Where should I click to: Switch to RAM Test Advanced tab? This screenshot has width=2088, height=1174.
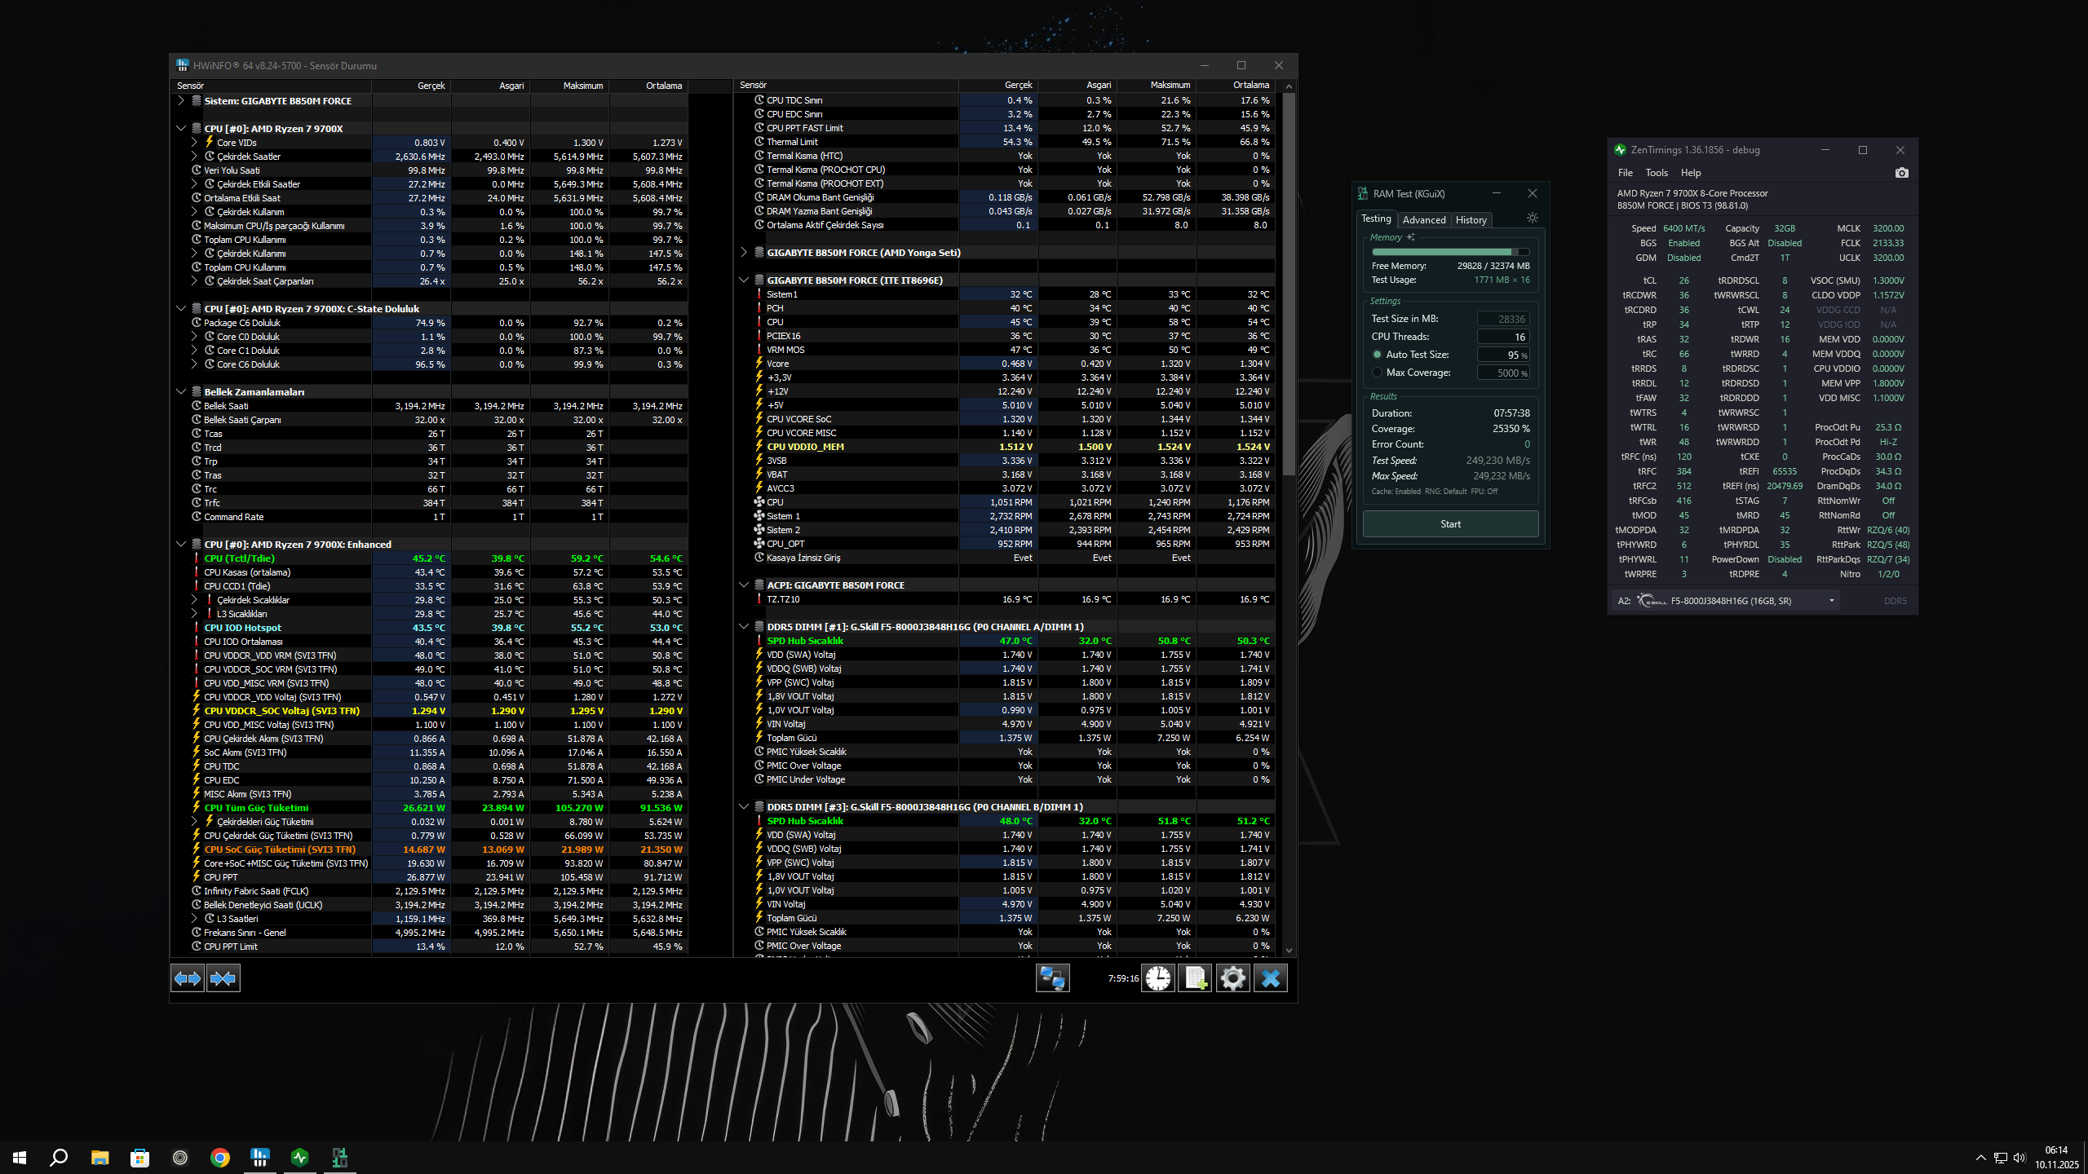coord(1424,220)
